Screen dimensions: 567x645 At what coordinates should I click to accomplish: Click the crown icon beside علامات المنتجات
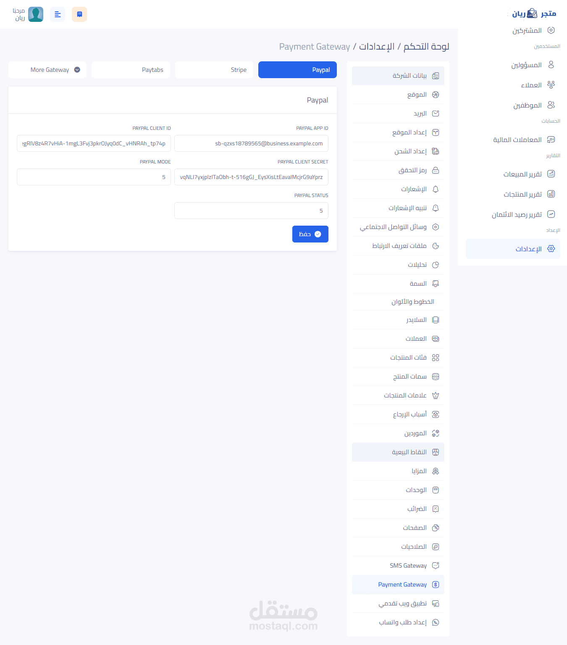(436, 395)
